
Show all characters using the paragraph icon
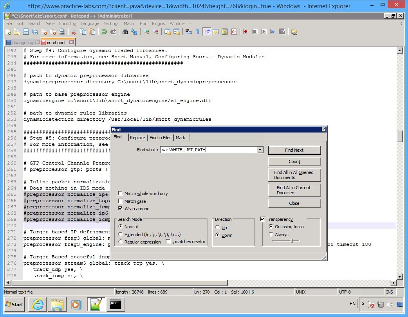pyautogui.click(x=197, y=32)
